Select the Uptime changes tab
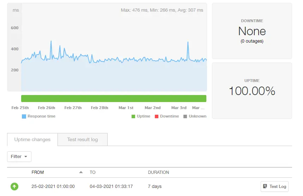This screenshot has width=303, height=196. [32, 140]
